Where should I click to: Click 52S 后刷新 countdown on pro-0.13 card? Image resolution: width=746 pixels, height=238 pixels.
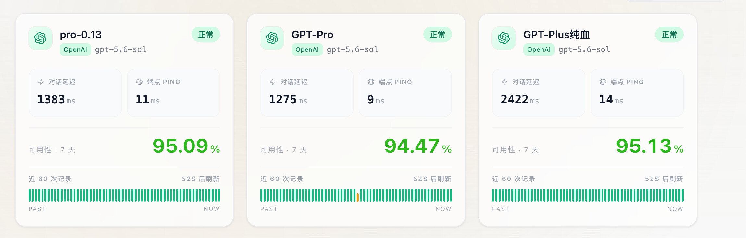pos(201,179)
